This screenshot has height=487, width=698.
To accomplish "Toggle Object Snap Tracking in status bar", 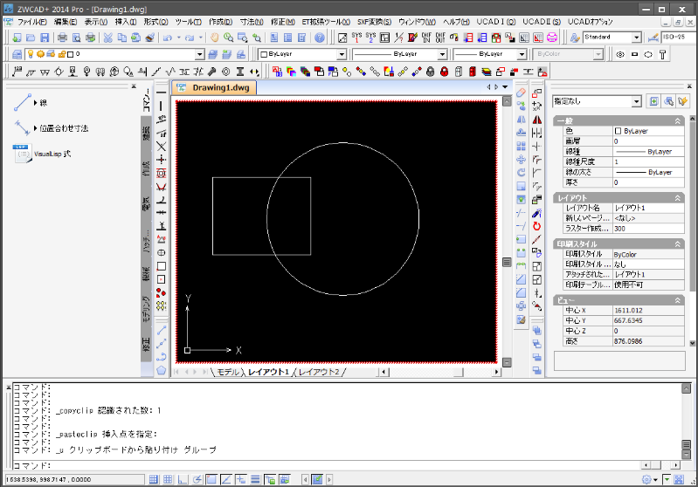I will 226,479.
